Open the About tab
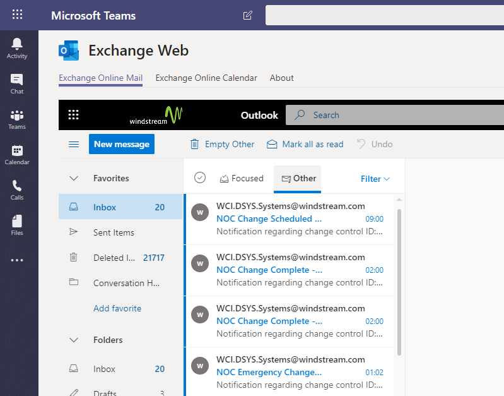The image size is (504, 396). pos(281,78)
